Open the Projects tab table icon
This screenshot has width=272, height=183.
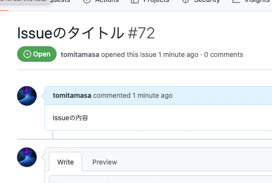pos(135,1)
